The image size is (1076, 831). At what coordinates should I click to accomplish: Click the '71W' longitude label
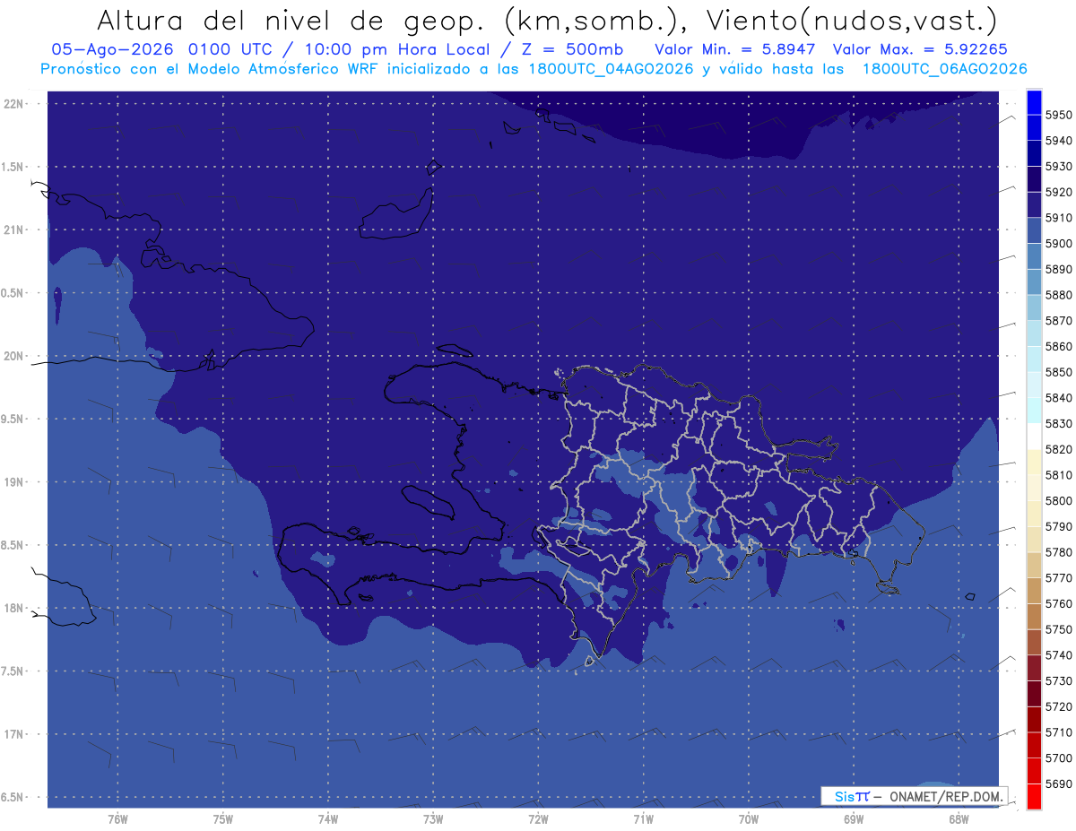[643, 819]
